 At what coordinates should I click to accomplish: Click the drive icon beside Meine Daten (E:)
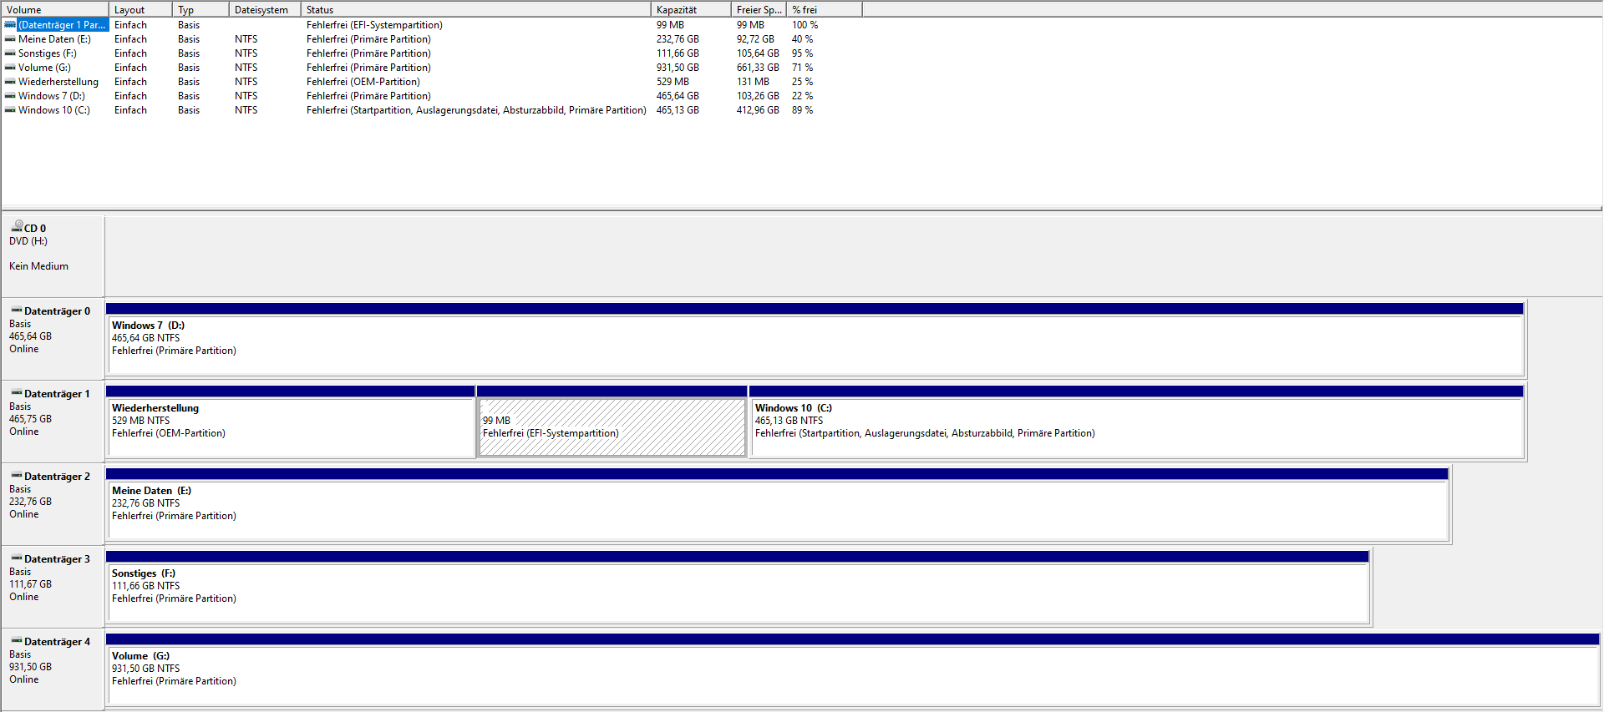[10, 39]
